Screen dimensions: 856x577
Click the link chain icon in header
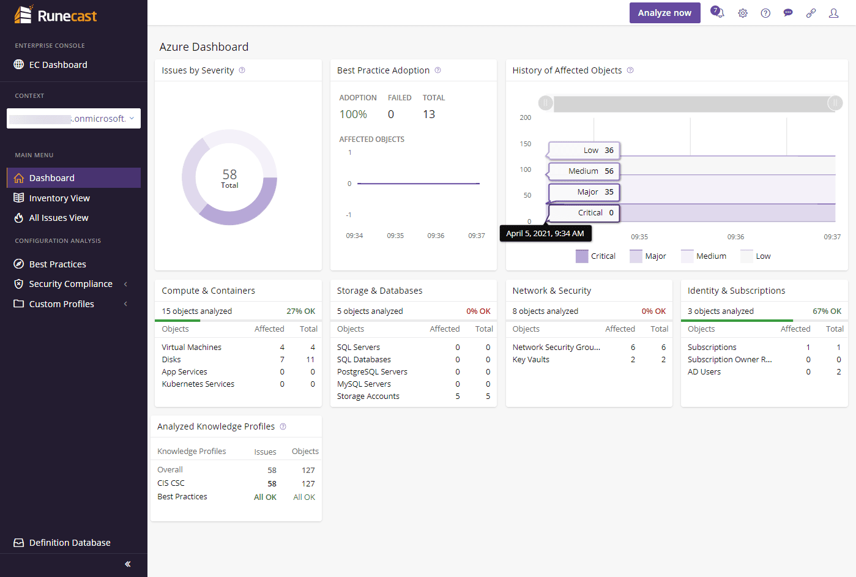click(811, 13)
